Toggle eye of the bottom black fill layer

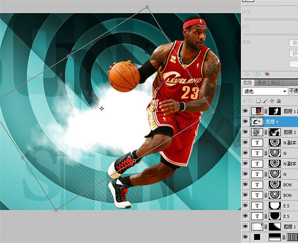[245, 237]
